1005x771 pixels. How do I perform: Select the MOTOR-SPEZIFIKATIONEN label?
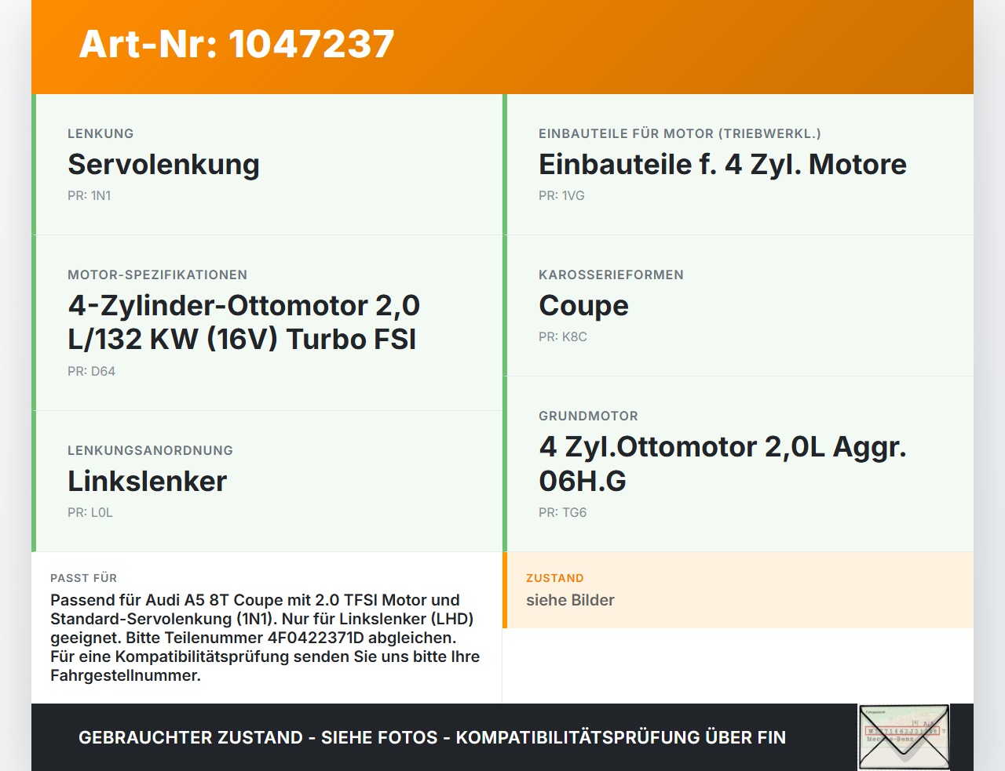coord(158,275)
